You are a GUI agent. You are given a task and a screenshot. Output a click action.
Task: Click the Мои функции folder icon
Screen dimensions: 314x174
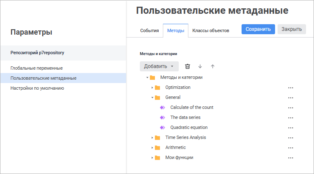157,158
